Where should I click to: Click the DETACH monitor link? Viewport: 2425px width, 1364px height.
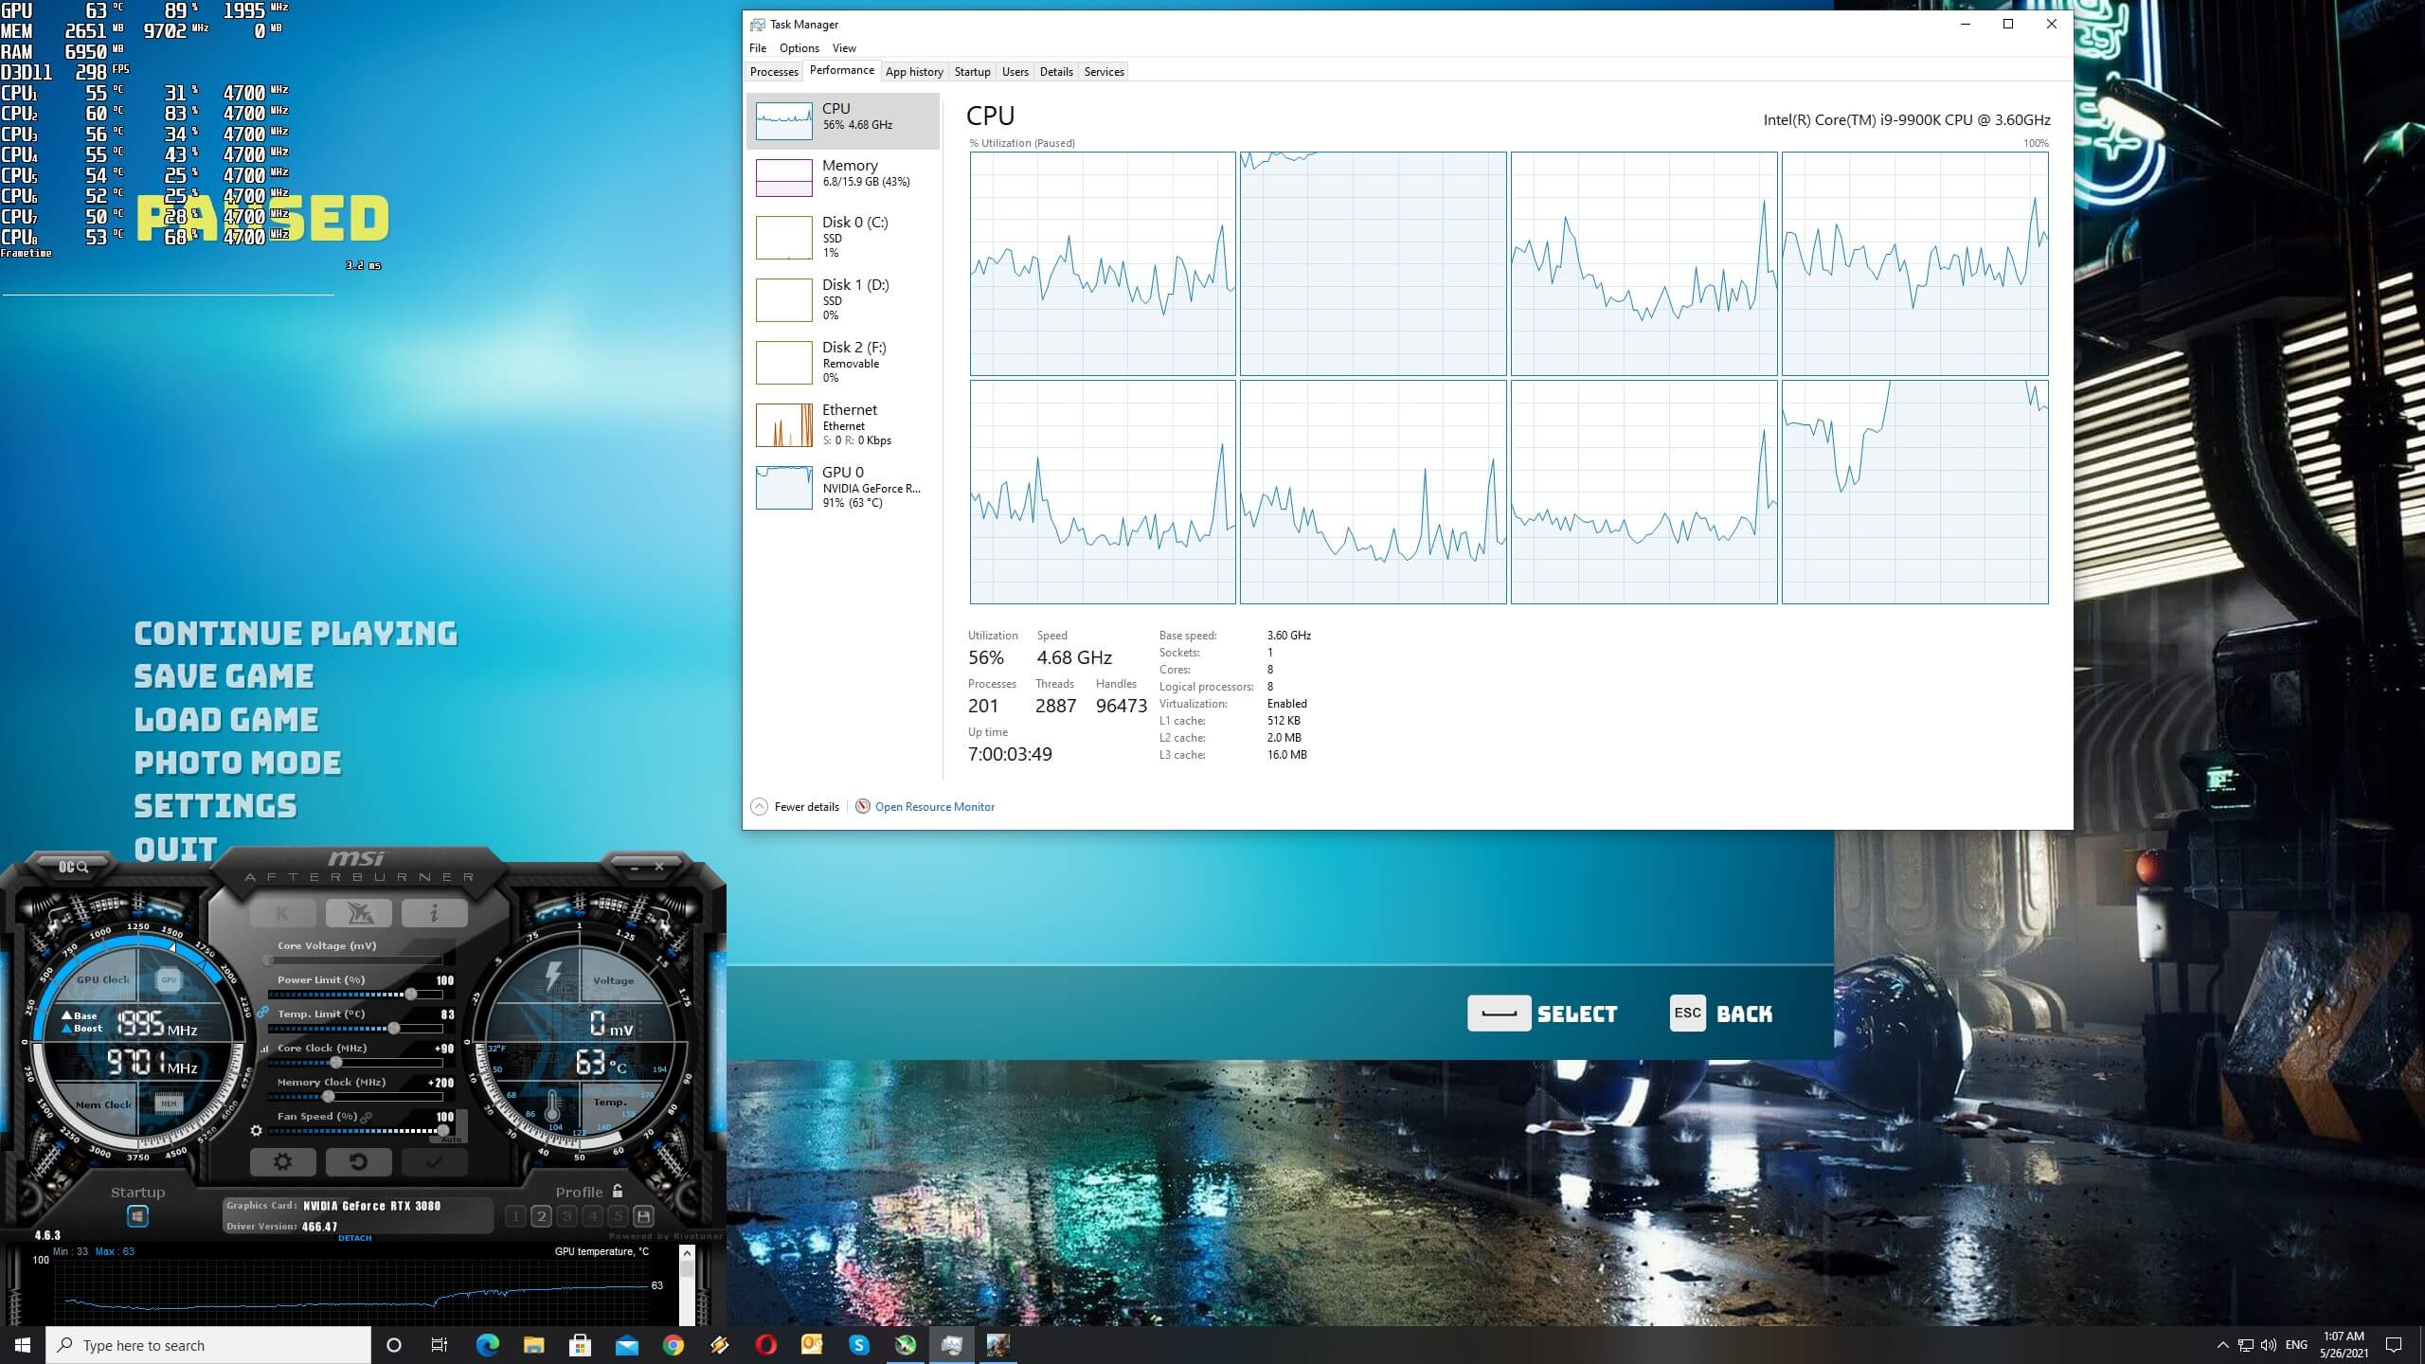[x=354, y=1238]
